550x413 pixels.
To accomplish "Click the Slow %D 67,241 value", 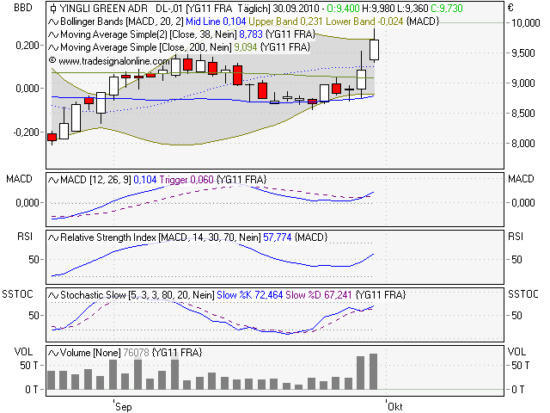I will 319,295.
